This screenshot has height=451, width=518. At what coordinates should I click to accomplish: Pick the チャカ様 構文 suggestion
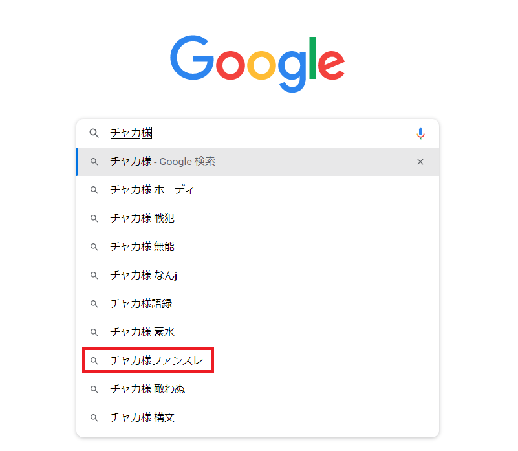(257, 417)
